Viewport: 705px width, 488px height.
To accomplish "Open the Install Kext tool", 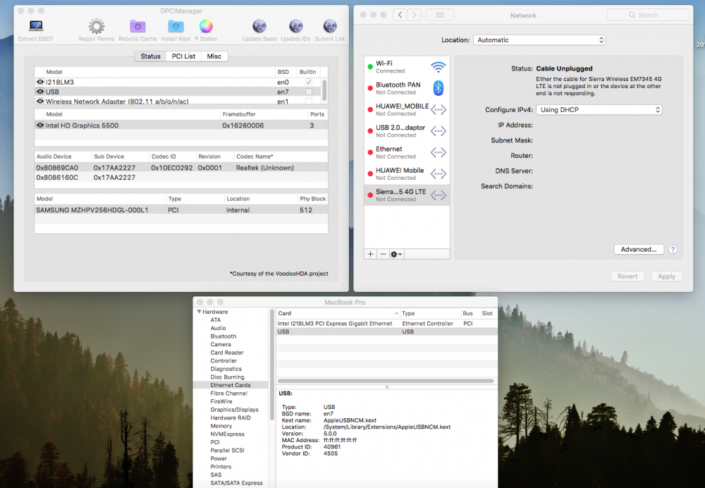I will [x=176, y=26].
